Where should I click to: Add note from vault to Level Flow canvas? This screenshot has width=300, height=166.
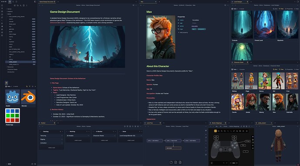[176, 163]
